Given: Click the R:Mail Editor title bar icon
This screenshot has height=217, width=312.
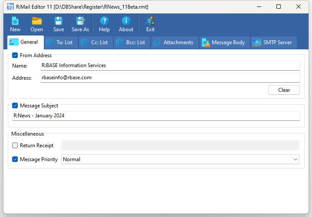Looking at the screenshot, I should [x=10, y=7].
